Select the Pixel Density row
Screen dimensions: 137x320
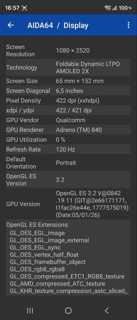(x=68, y=100)
